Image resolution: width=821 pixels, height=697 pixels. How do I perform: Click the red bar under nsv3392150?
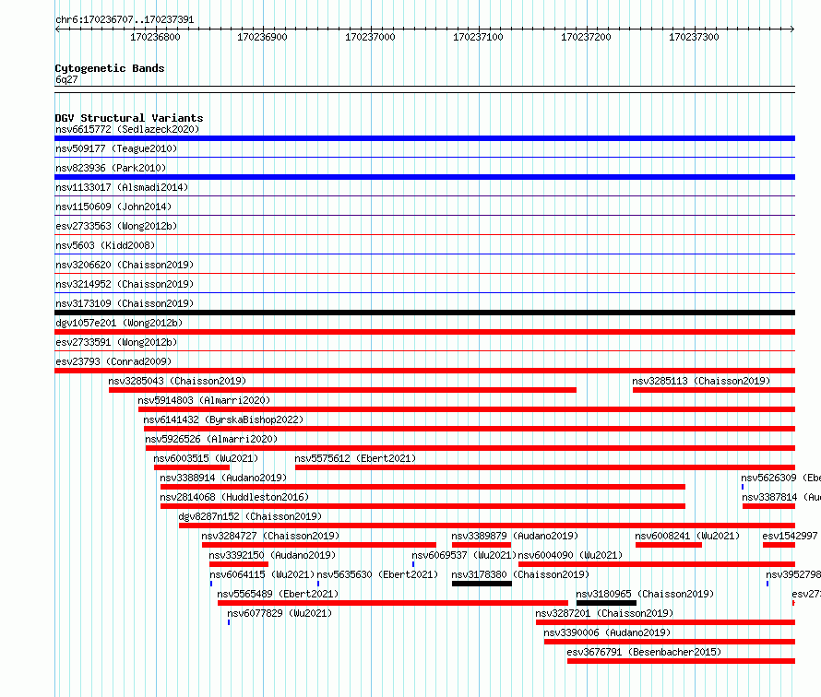click(239, 564)
